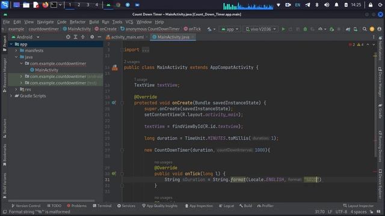Open the TODO tool window
This screenshot has width=385, height=216.
[54, 206]
